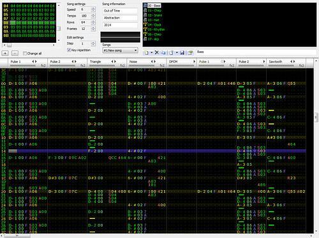Toggle the Change all checkbox
Viewport: 319px width, 238px height.
tap(25, 54)
